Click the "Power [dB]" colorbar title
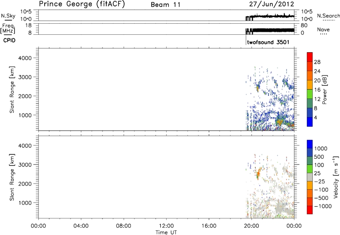 point(324,90)
